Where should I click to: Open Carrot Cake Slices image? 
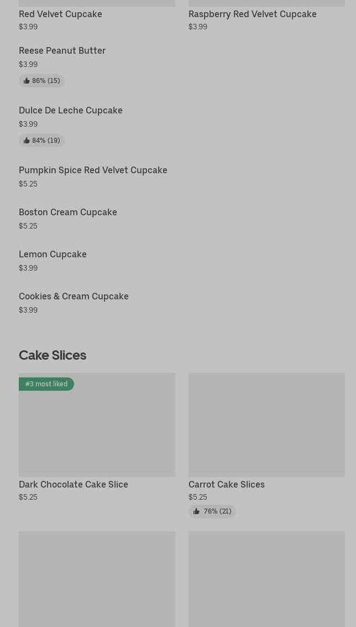(267, 424)
